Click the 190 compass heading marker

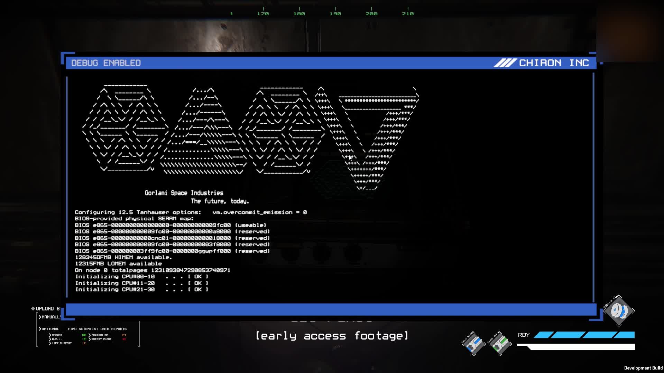tap(335, 13)
